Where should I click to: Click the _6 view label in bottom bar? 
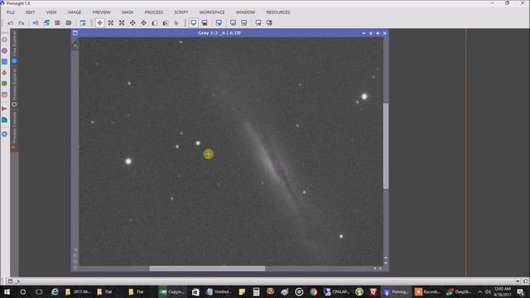point(18,281)
